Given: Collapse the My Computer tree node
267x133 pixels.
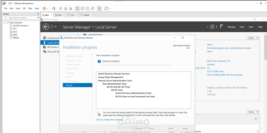Looking at the screenshot, I should [x=5, y=22].
